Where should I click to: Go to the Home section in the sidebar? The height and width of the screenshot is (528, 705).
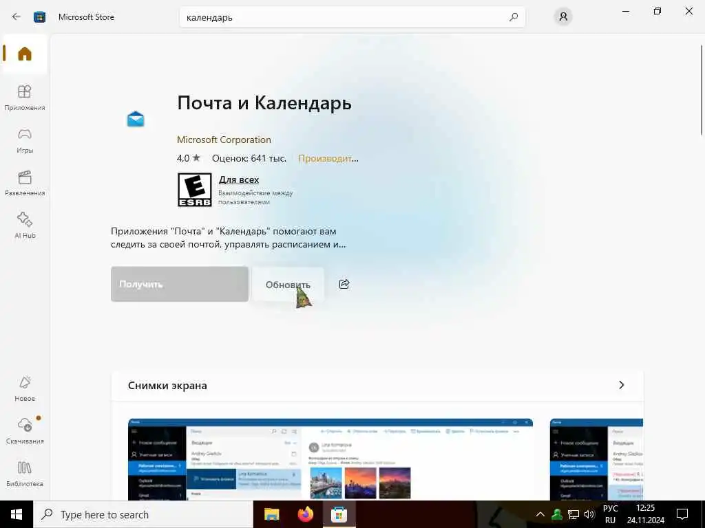point(24,54)
